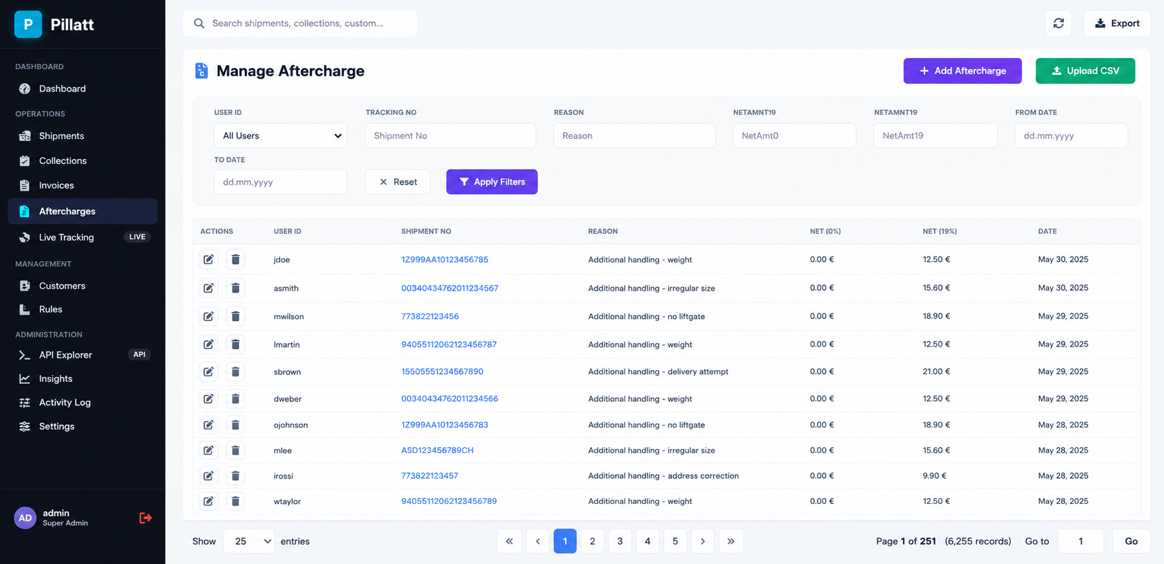Open shipment link 773822123456
This screenshot has height=564, width=1164.
(x=430, y=316)
